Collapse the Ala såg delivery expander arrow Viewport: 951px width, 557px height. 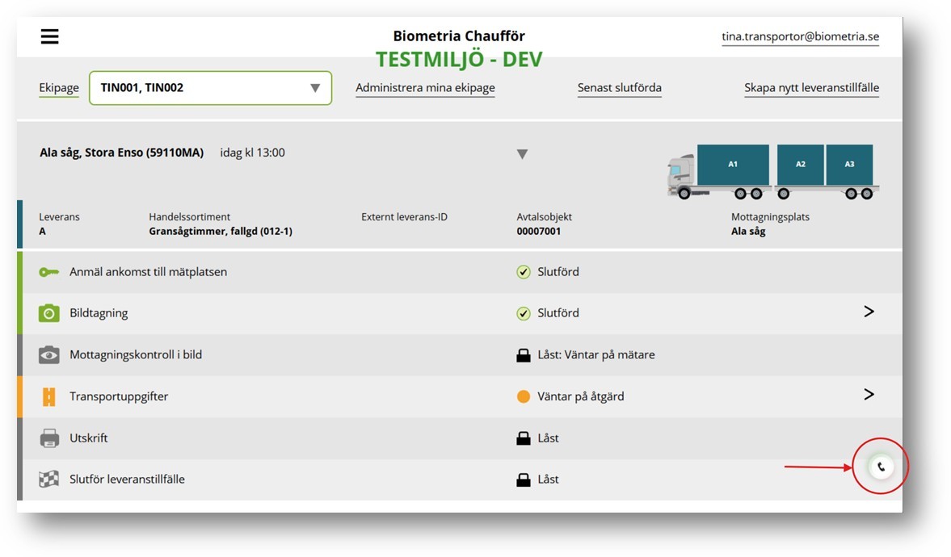pos(522,154)
